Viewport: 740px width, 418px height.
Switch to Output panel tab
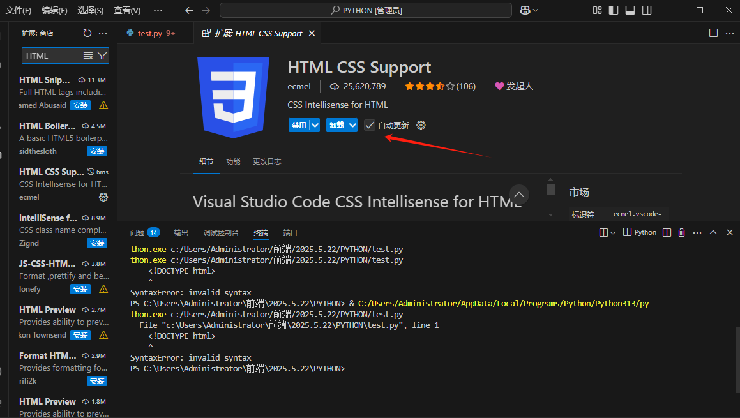[x=181, y=232]
